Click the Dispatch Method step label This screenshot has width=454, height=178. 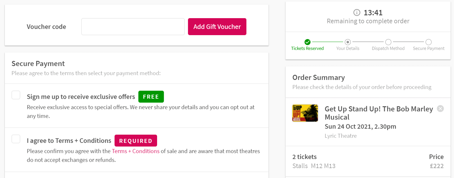(x=388, y=48)
